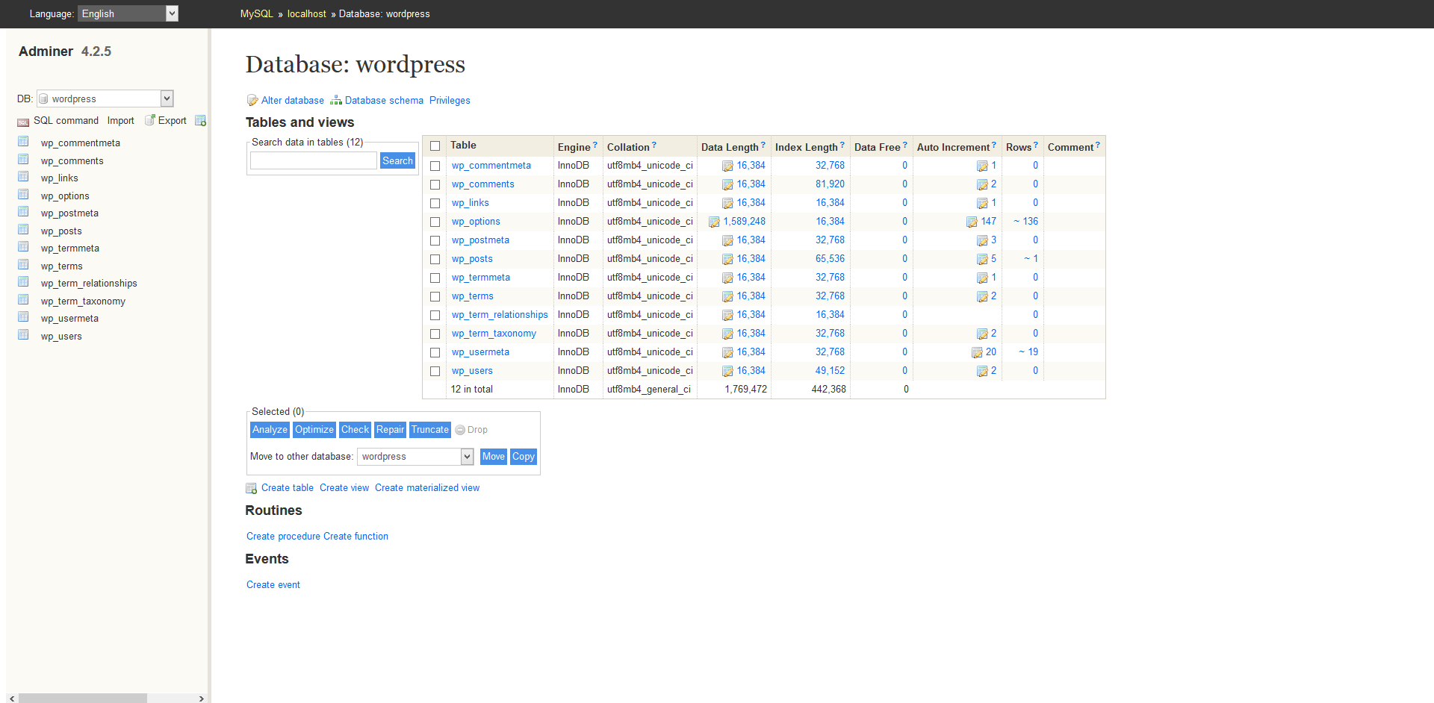
Task: Check the wp_term_taxonomy row checkbox
Action: pyautogui.click(x=435, y=334)
